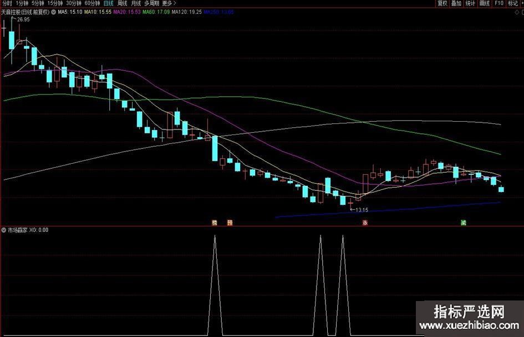The height and width of the screenshot is (337, 524).
Task: Select the 5分钟 period tab
Action: coord(38,3)
